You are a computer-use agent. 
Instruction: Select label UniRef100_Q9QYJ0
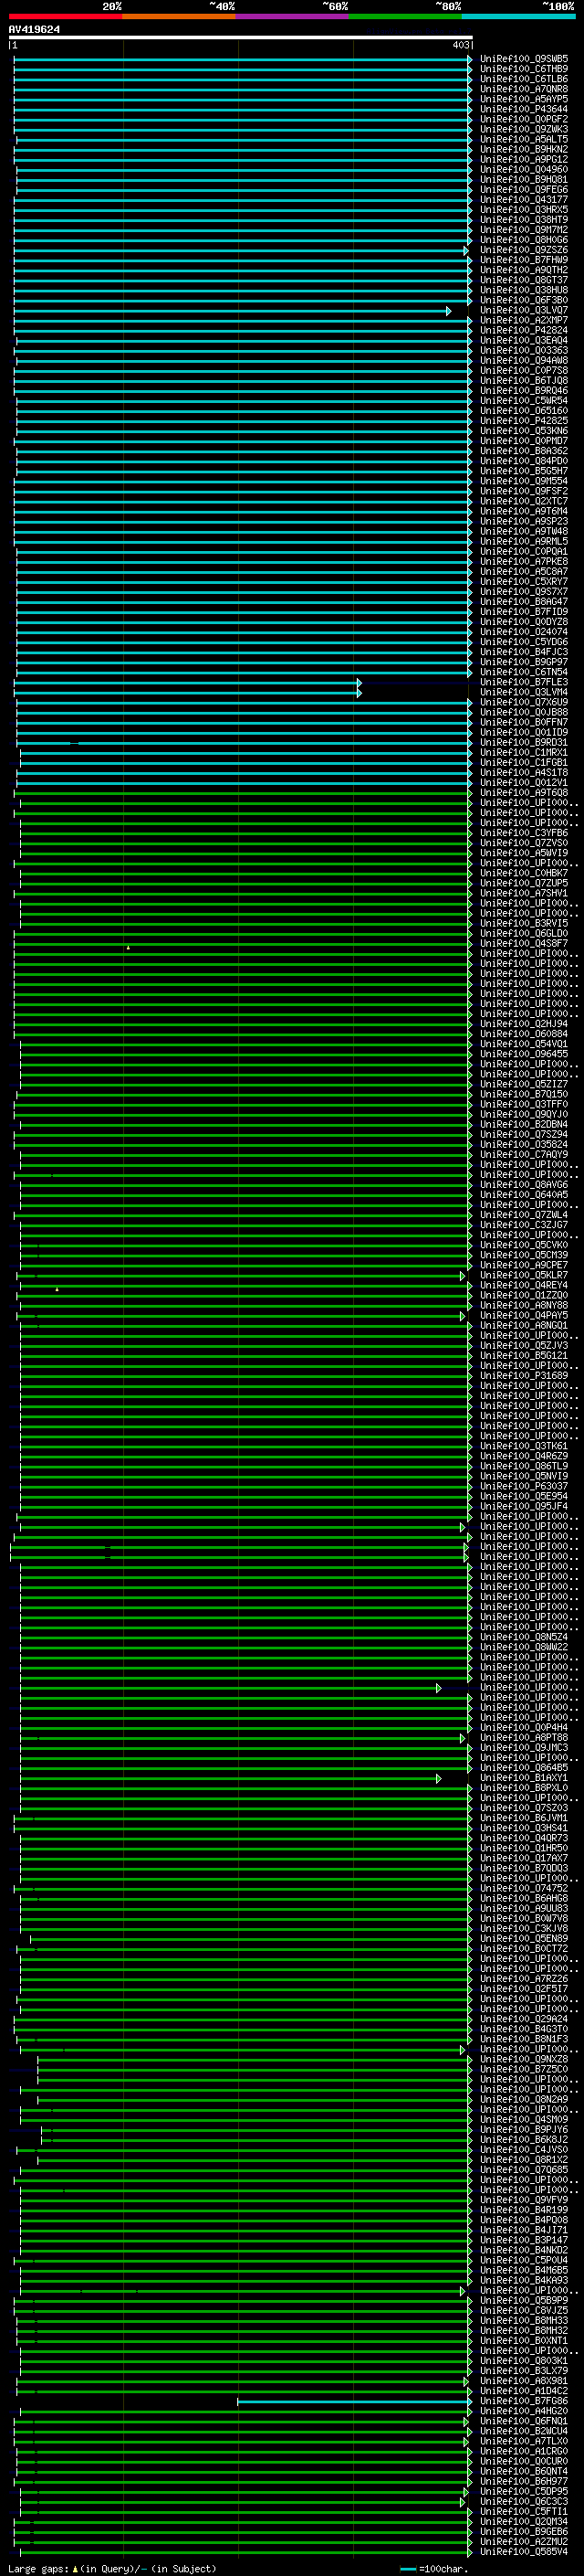click(524, 1115)
